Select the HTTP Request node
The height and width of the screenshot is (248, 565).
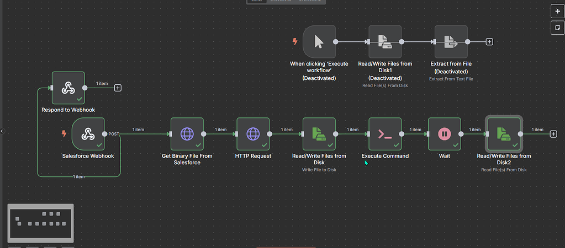[253, 133]
